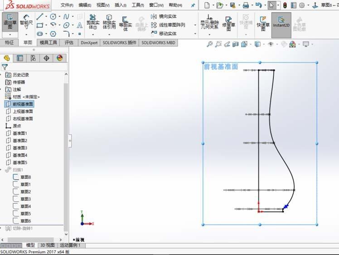Open the 编辑(E) menu

pyautogui.click(x=85, y=5)
